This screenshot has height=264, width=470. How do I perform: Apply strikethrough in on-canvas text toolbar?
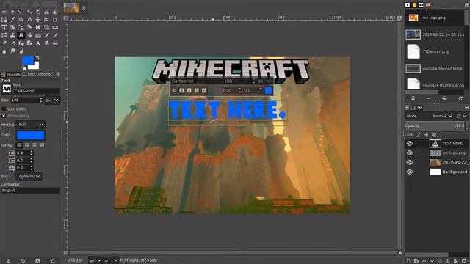[x=204, y=90]
